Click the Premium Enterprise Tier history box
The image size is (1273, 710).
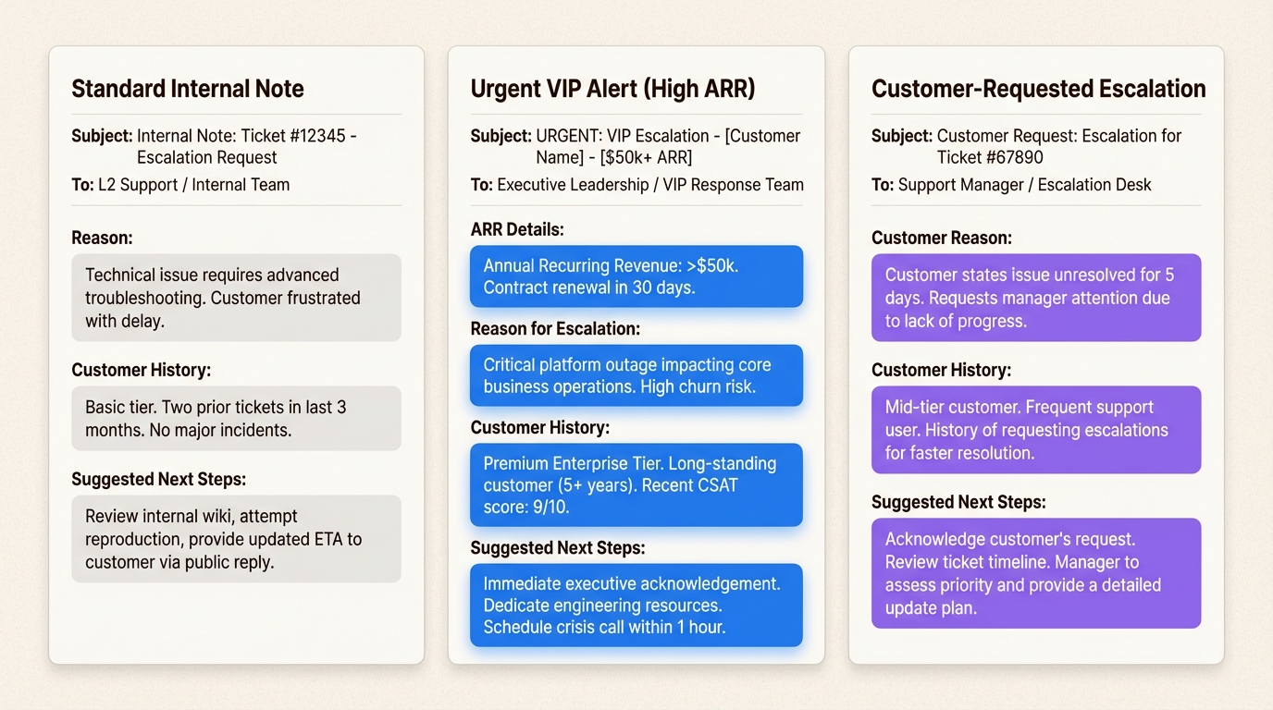[636, 484]
